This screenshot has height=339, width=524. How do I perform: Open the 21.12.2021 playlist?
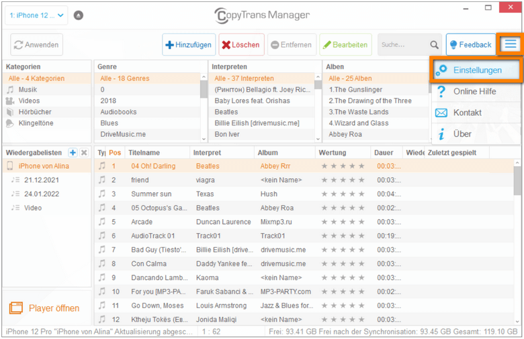pyautogui.click(x=47, y=180)
